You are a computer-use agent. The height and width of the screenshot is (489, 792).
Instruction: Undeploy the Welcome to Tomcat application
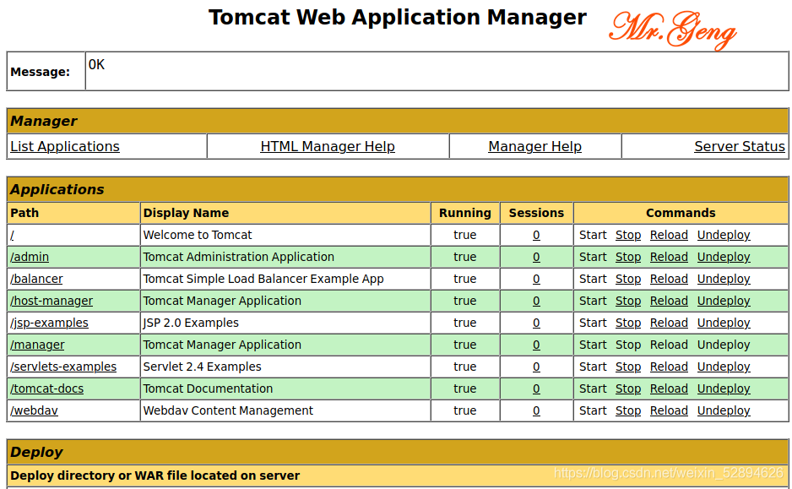coord(724,235)
